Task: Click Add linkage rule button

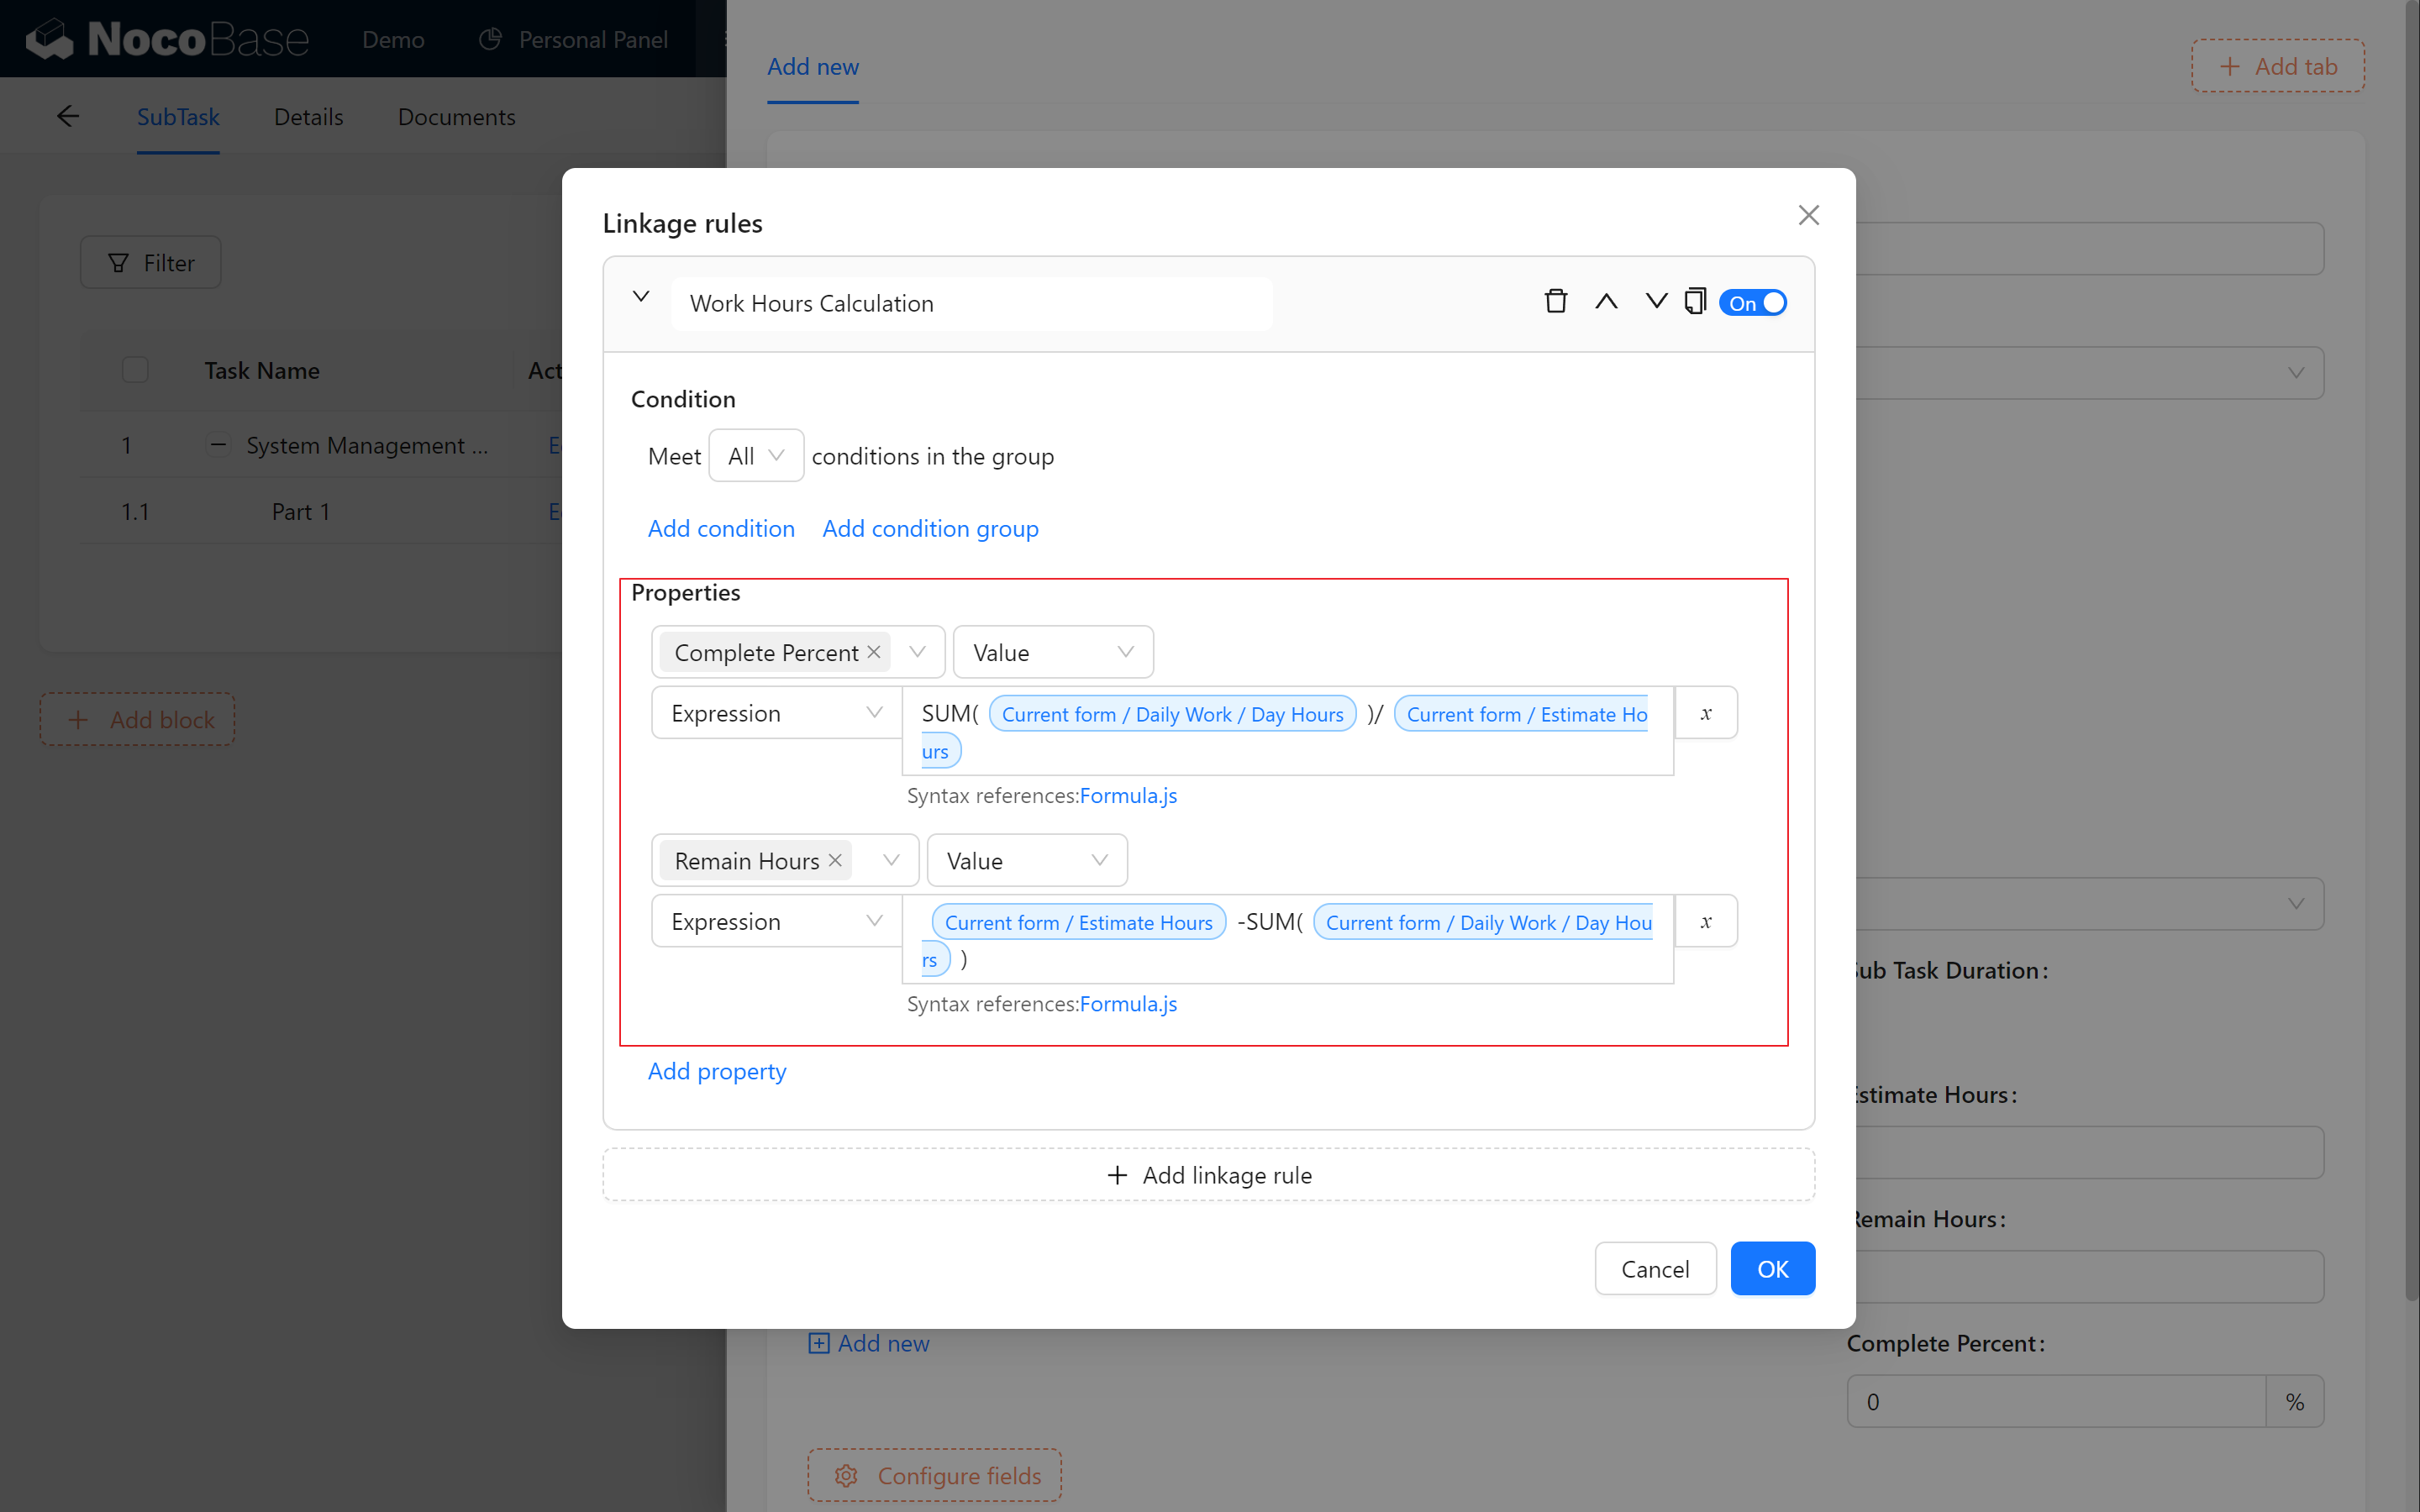Action: (x=1208, y=1175)
